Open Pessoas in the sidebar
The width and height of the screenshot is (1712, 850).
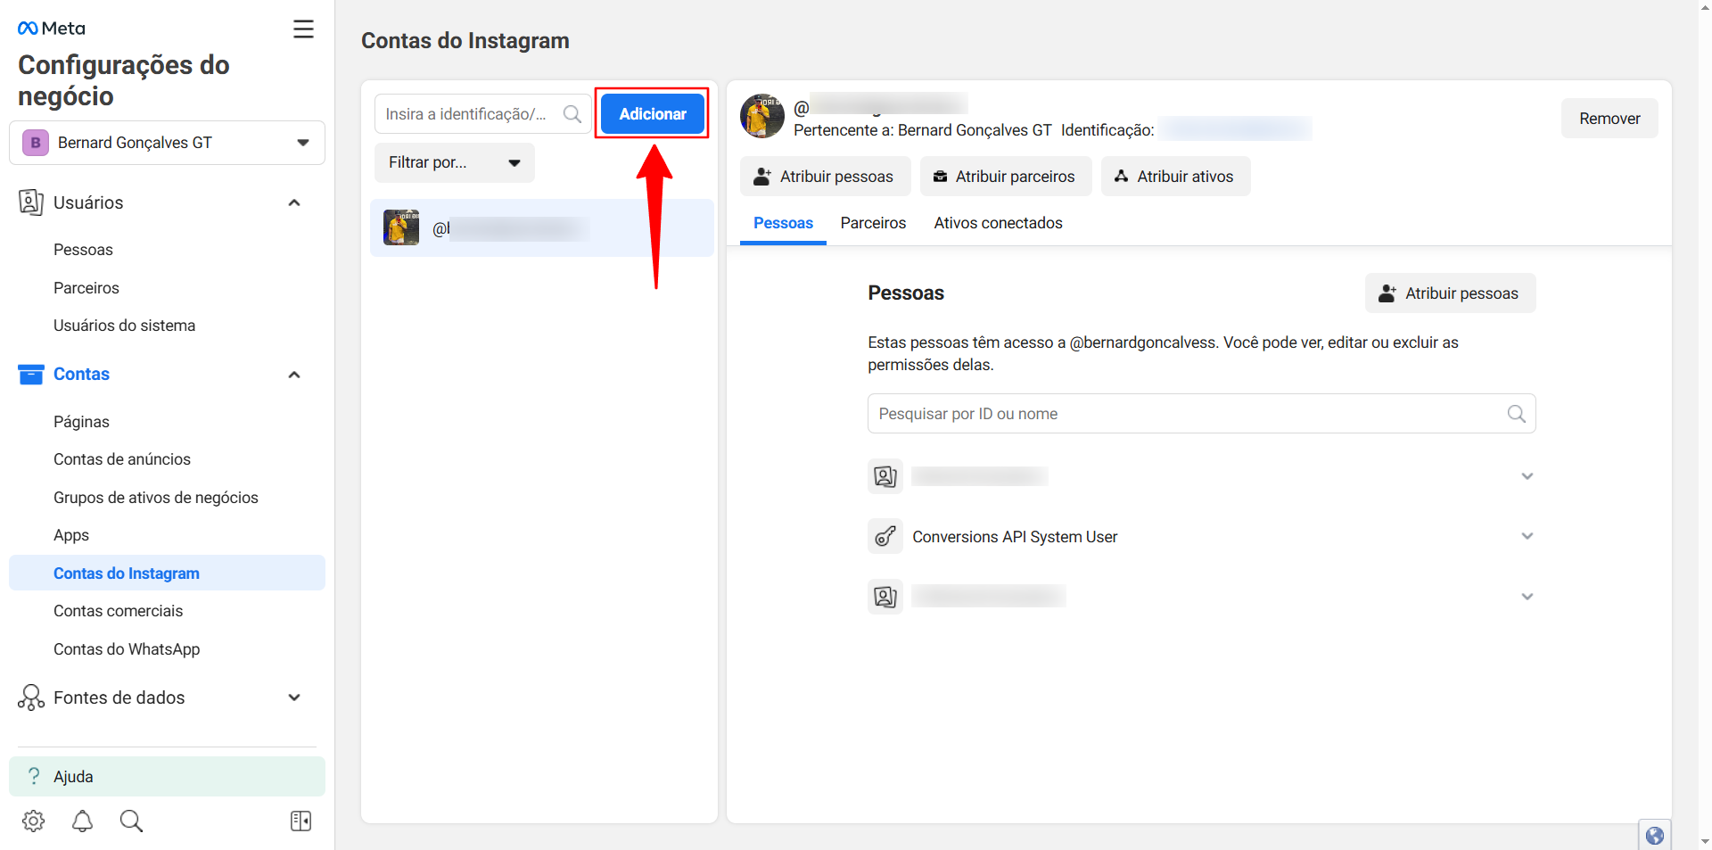[83, 250]
